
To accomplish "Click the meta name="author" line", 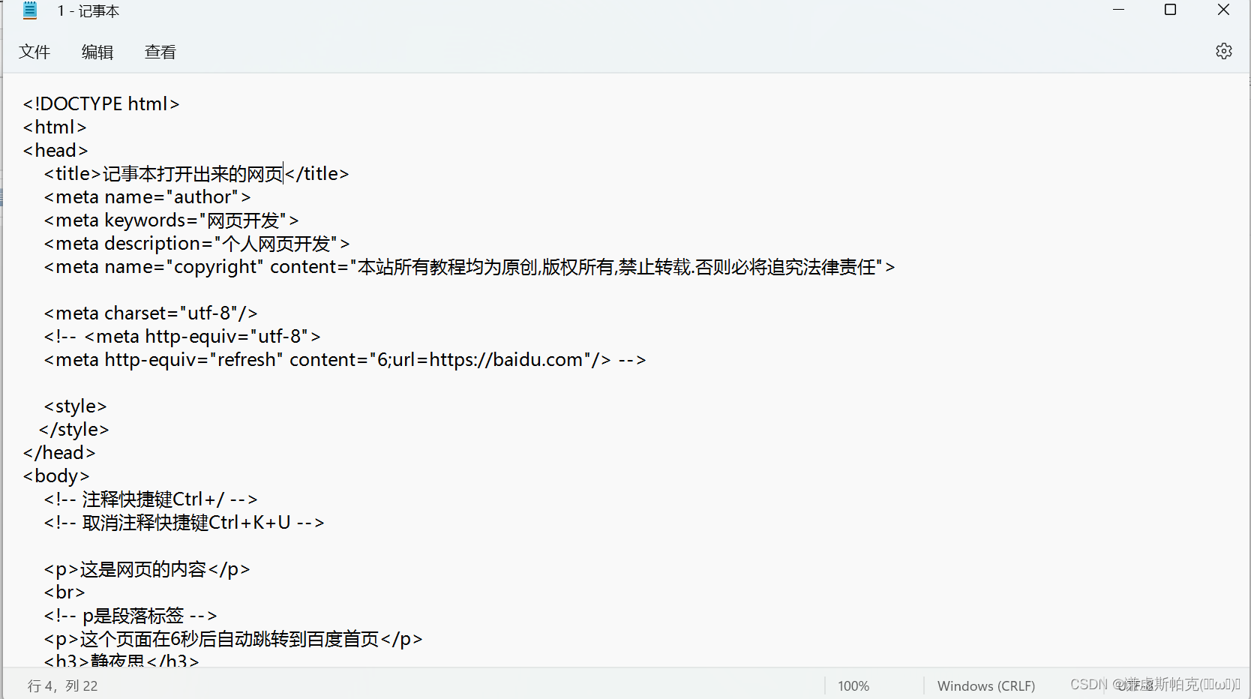I will (x=147, y=196).
